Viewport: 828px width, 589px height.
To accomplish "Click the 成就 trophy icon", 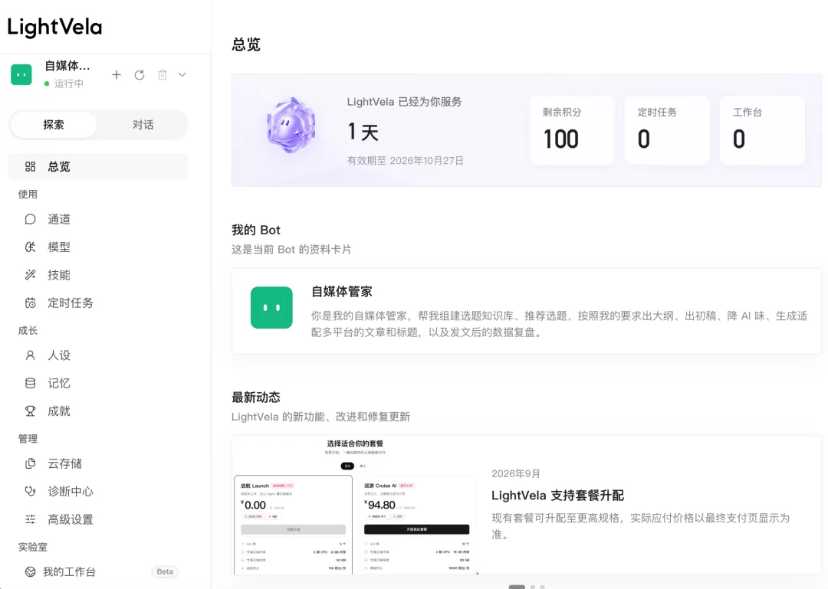I will [x=30, y=411].
